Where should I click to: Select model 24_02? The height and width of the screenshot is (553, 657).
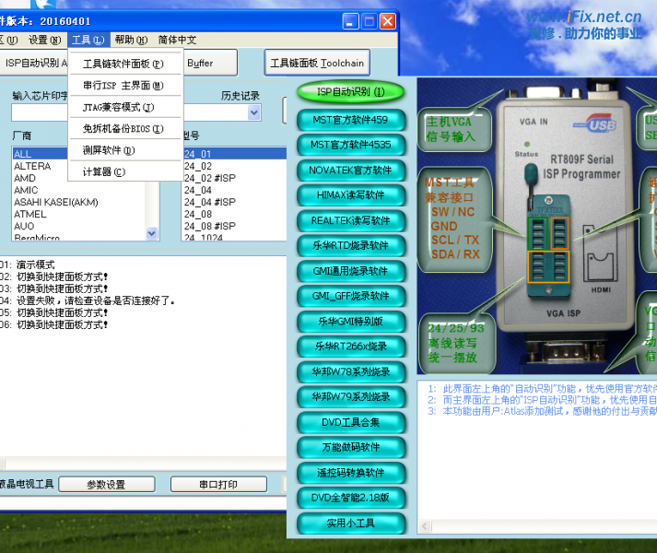(x=235, y=166)
